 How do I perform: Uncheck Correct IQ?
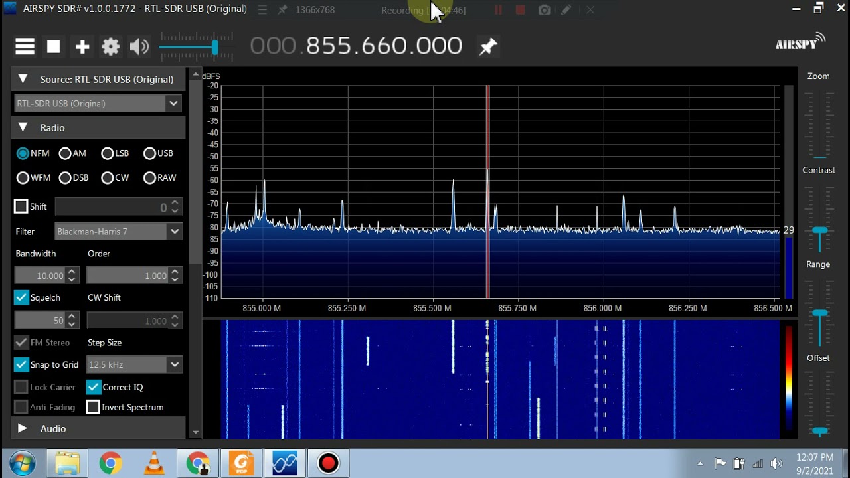point(94,387)
